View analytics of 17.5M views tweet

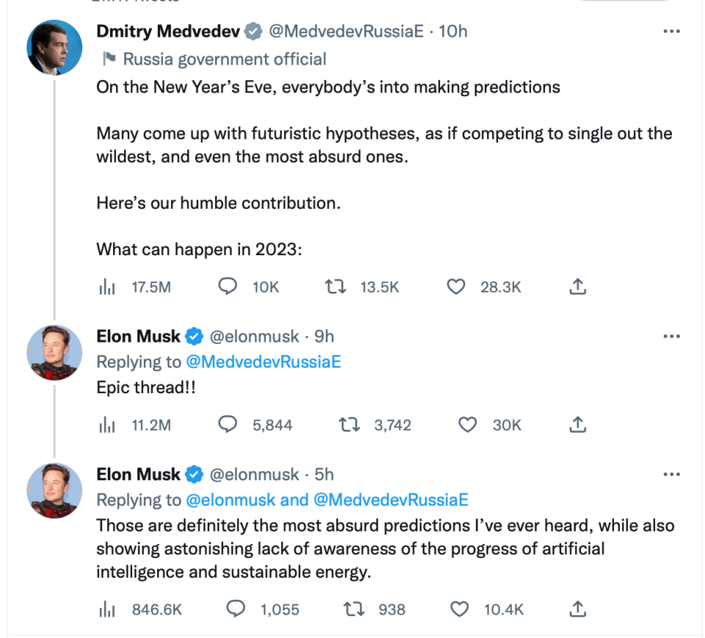click(107, 287)
